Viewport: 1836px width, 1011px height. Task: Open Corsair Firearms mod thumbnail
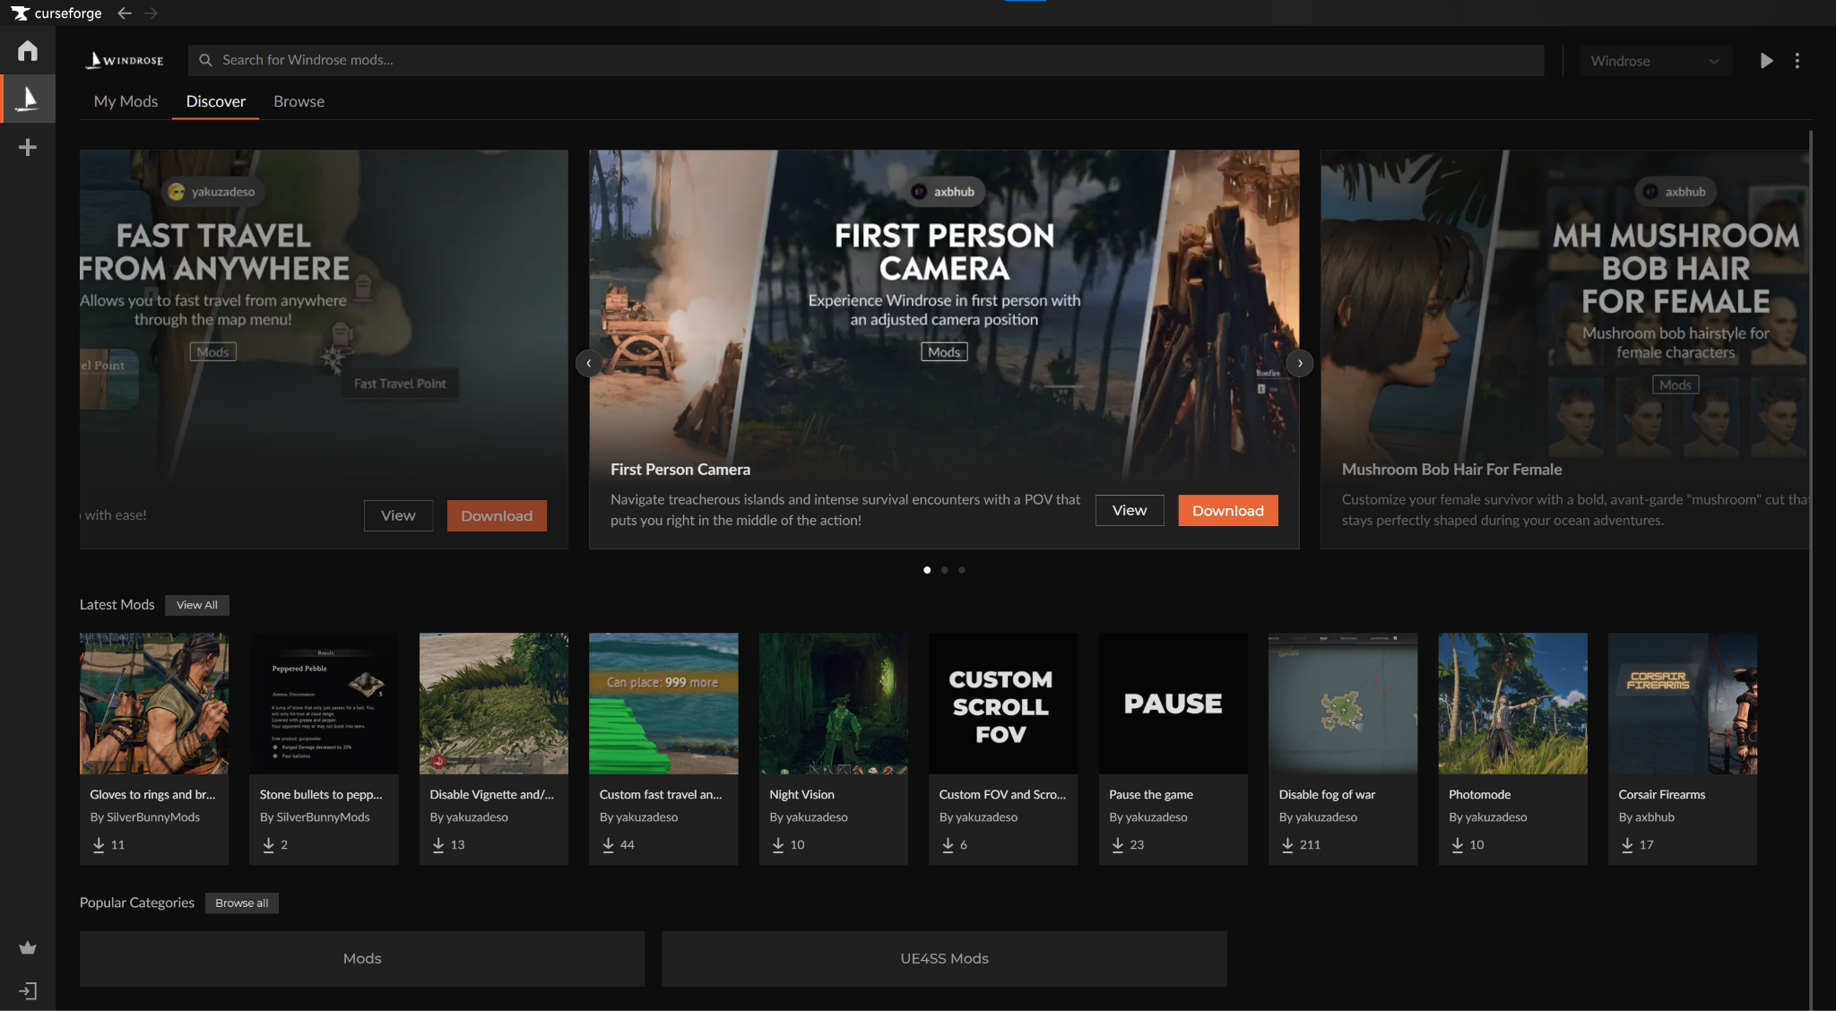click(1683, 704)
